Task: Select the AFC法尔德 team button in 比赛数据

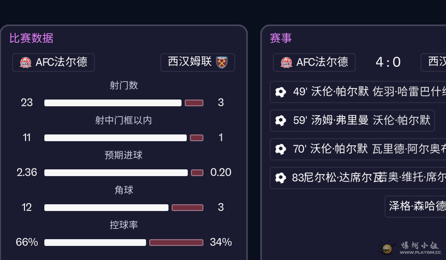Action: tap(53, 63)
